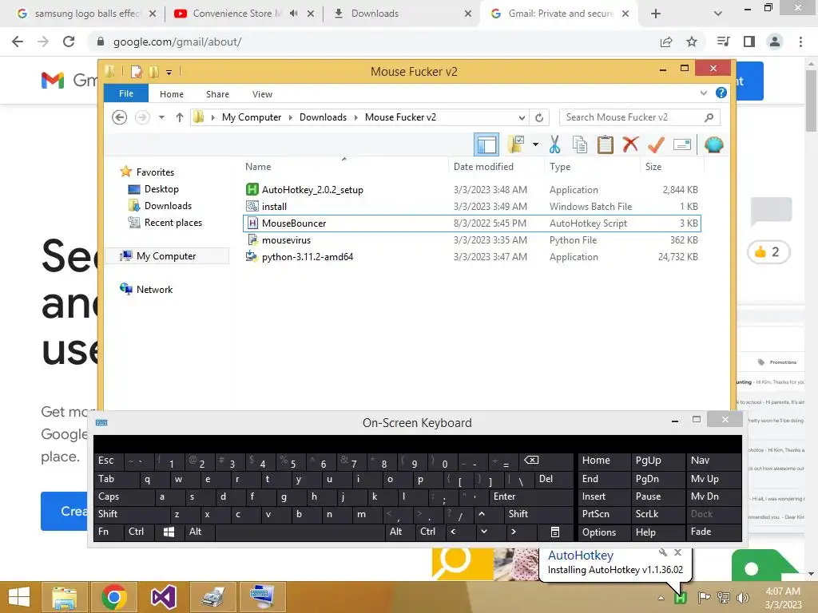Select the install batch file
818x613 pixels.
coord(471,207)
